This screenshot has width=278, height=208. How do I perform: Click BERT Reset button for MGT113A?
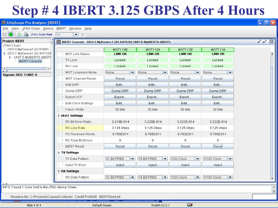point(218,146)
